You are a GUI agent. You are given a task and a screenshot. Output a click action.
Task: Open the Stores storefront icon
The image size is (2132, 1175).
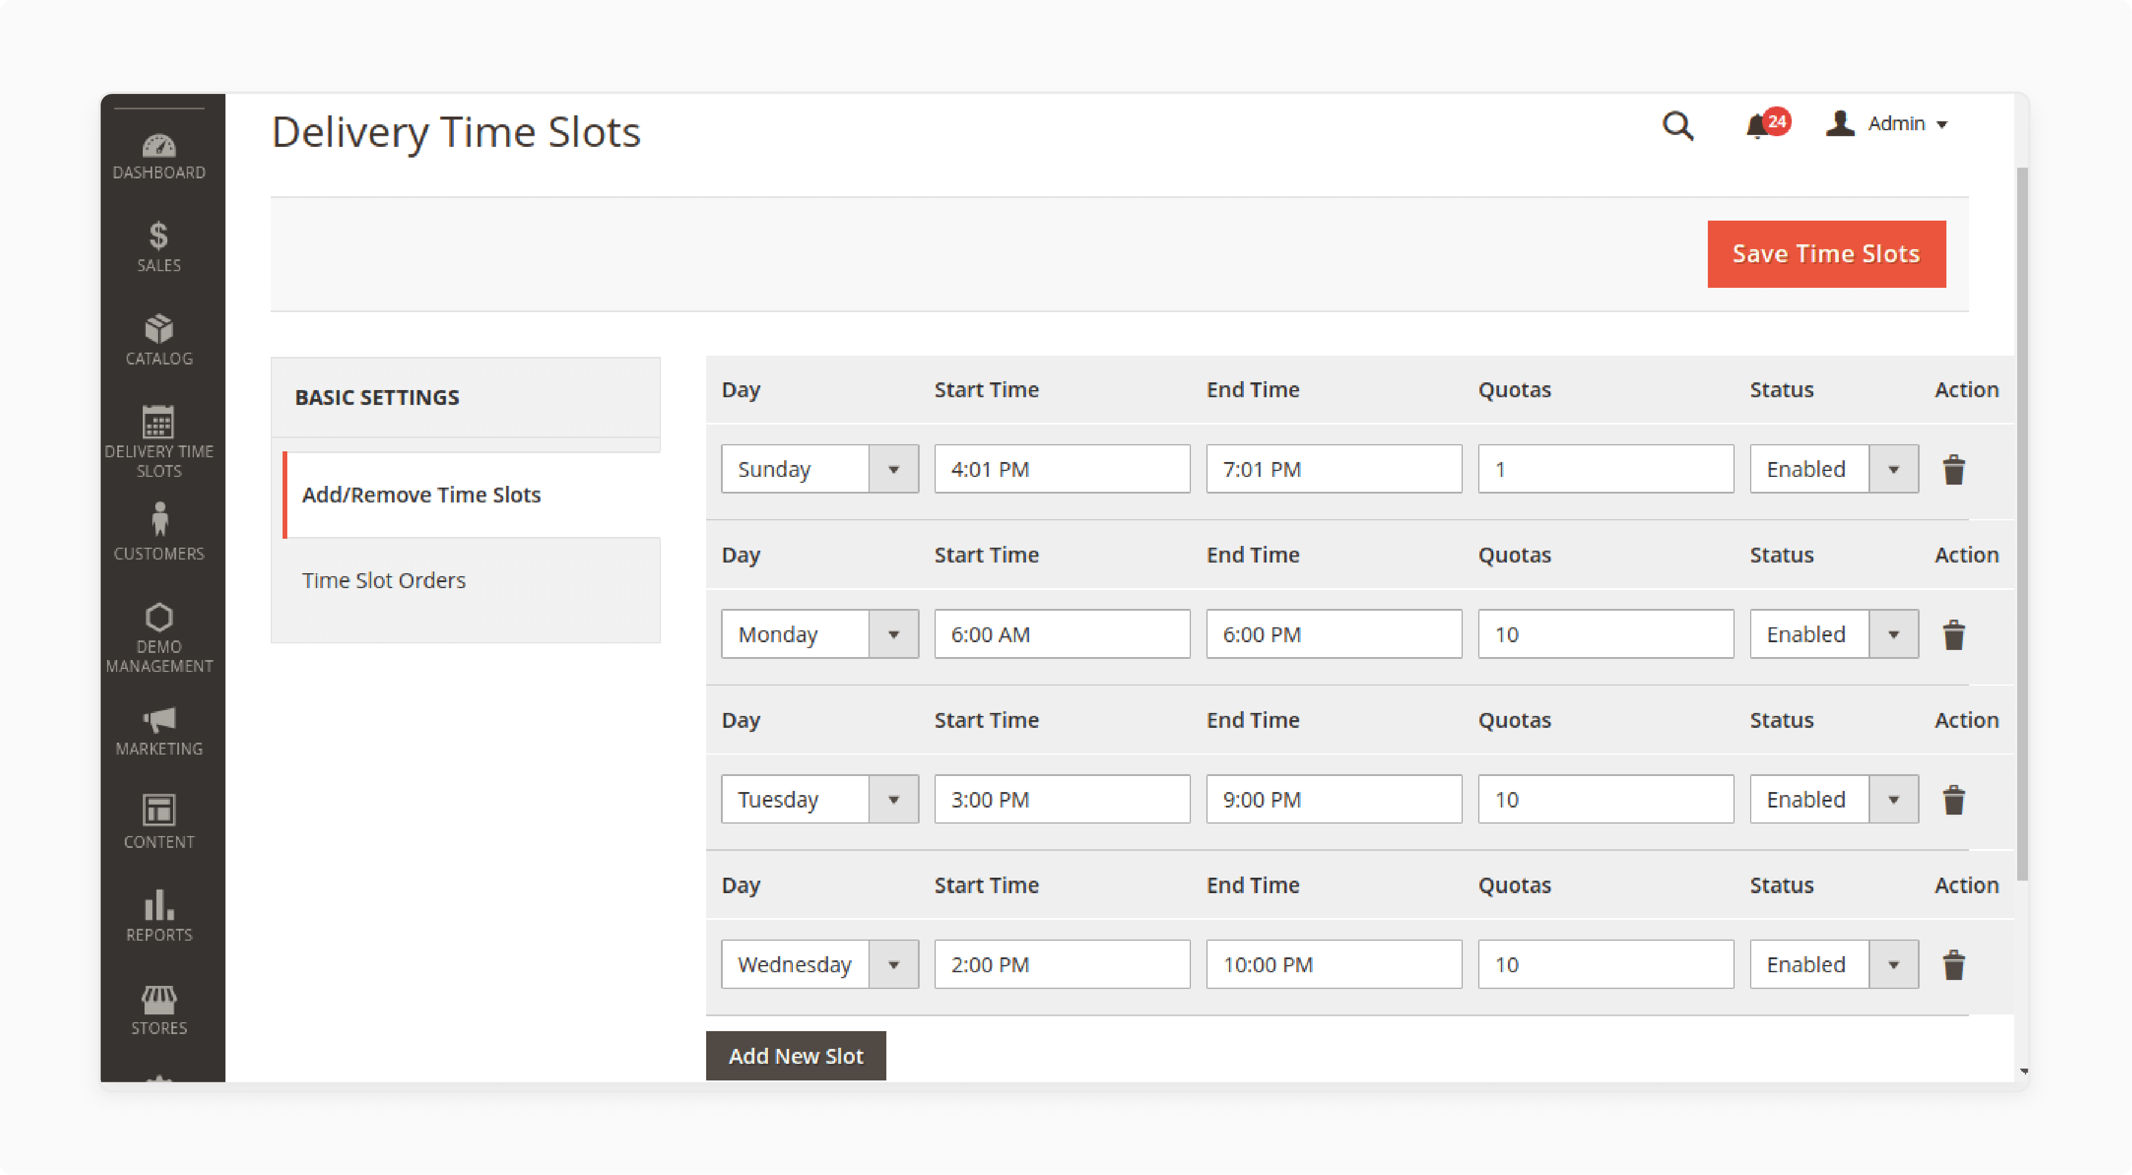click(x=159, y=1000)
